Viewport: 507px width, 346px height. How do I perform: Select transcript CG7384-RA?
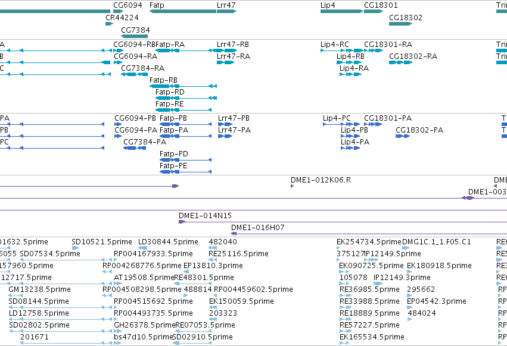(142, 68)
